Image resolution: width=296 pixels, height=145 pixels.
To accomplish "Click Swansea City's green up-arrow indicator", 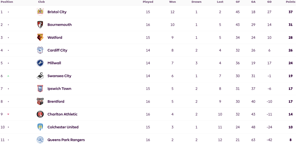I will [8, 76].
